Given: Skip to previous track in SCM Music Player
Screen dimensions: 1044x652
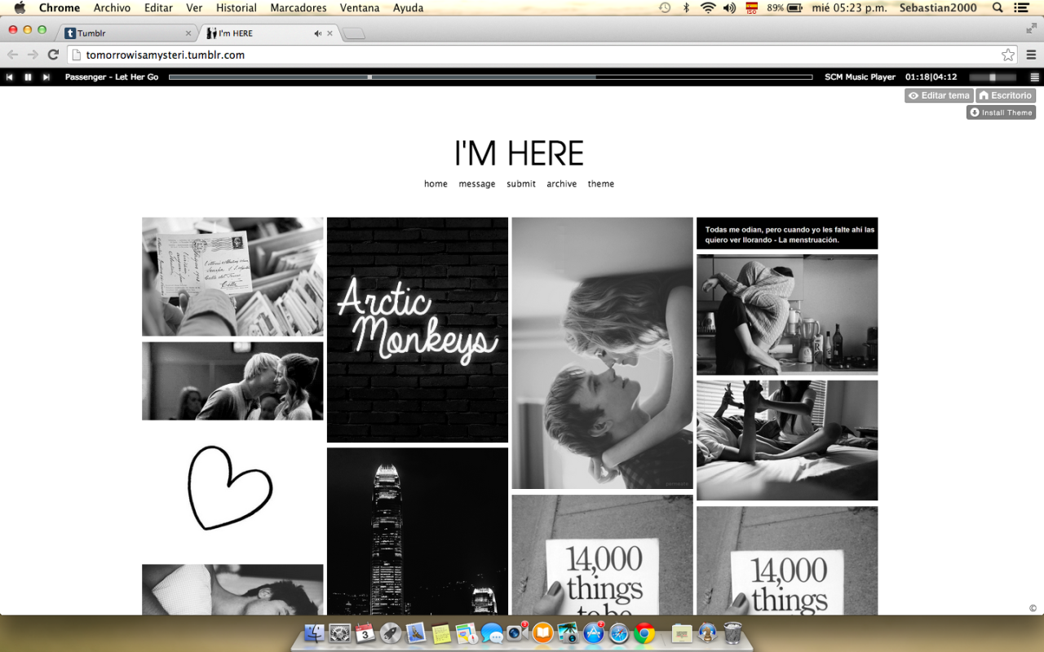Looking at the screenshot, I should pos(10,77).
